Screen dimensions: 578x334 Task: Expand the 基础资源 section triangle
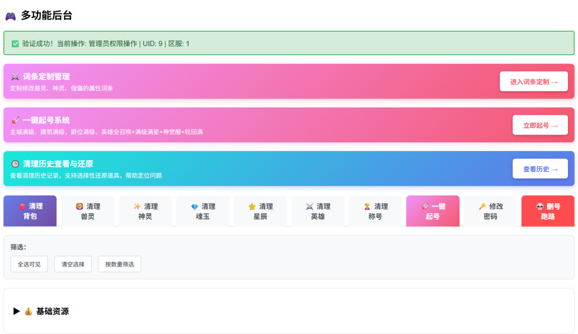pyautogui.click(x=16, y=311)
